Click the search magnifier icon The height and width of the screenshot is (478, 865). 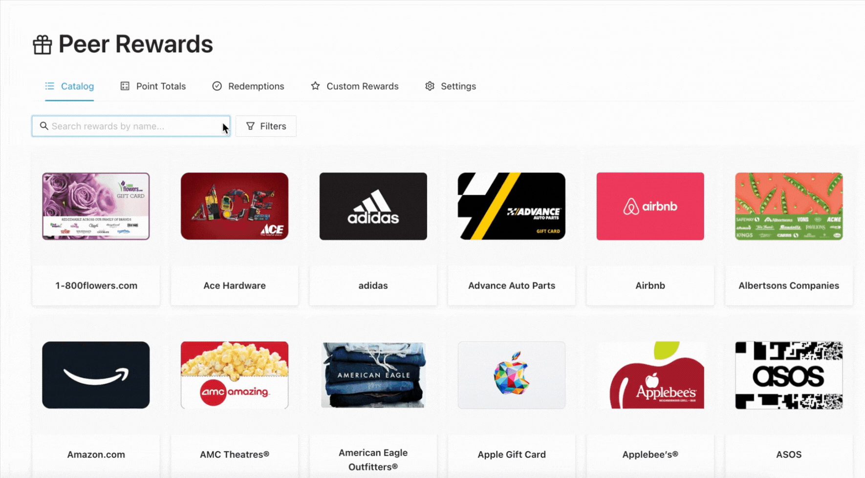[x=44, y=126]
